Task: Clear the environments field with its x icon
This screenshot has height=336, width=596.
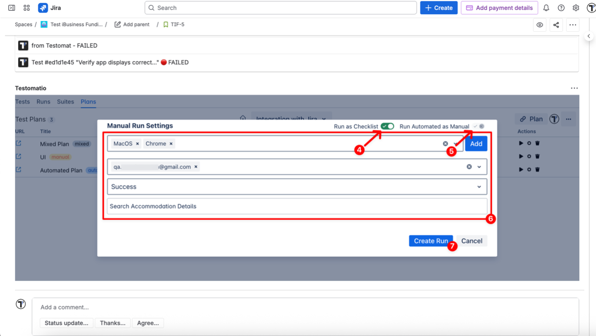Action: point(445,144)
